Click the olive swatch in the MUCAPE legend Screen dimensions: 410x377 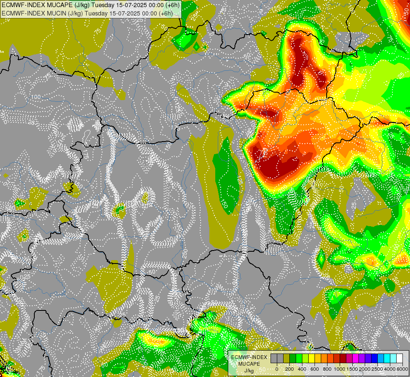pos(286,359)
